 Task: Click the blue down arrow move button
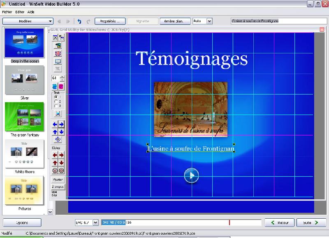(61, 132)
